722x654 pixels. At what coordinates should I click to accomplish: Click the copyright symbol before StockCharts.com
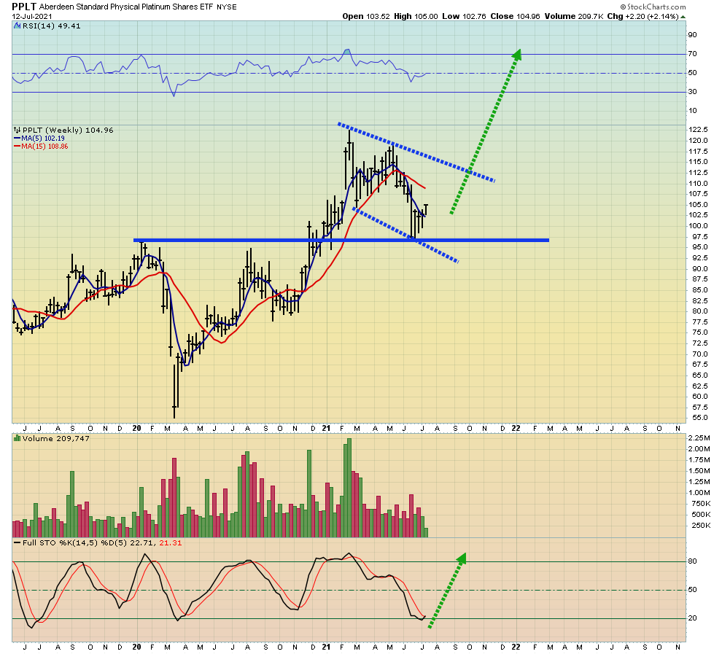point(623,7)
